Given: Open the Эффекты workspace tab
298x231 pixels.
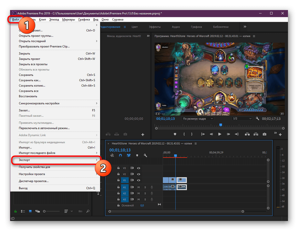Looking at the screenshot, I should click(x=155, y=27).
